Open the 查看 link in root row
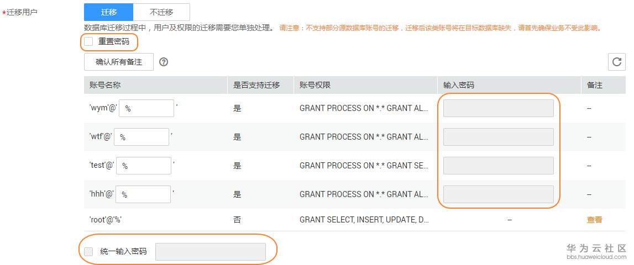Image resolution: width=634 pixels, height=265 pixels. (594, 220)
